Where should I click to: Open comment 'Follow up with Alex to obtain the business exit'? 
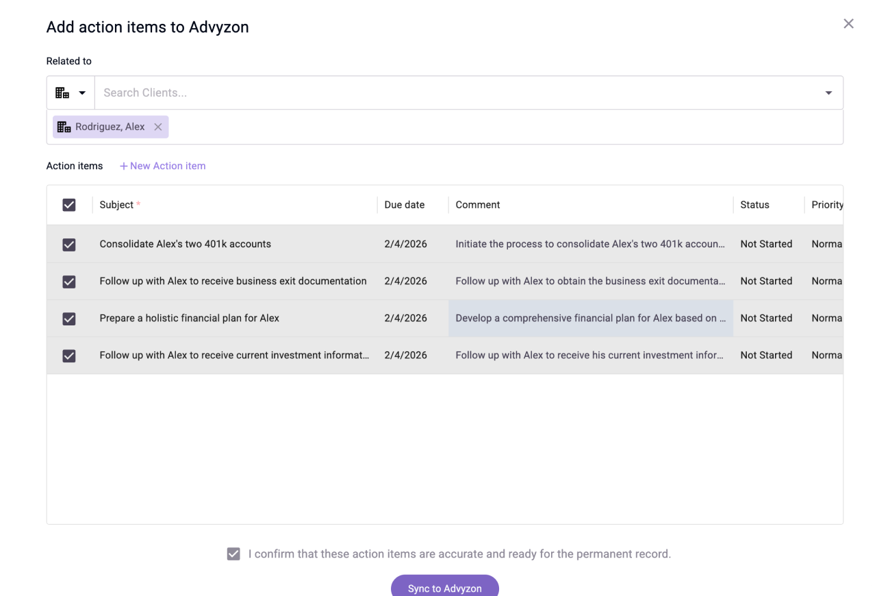pos(590,281)
